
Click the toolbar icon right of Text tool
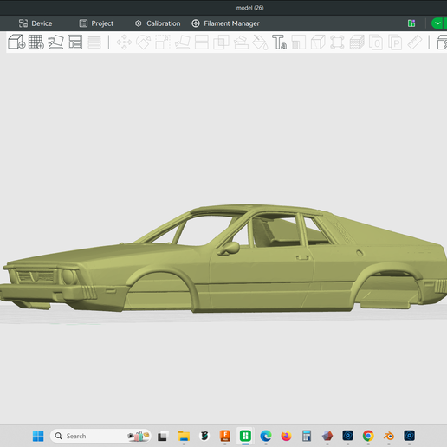click(x=299, y=42)
